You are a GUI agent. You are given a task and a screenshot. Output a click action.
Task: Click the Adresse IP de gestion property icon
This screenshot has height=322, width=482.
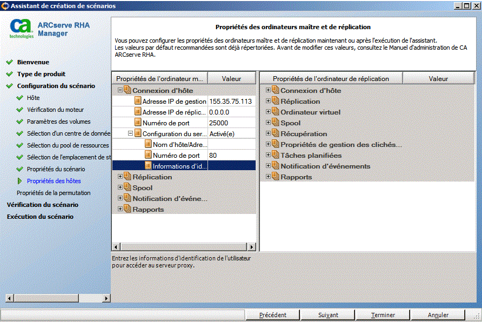pyautogui.click(x=137, y=101)
